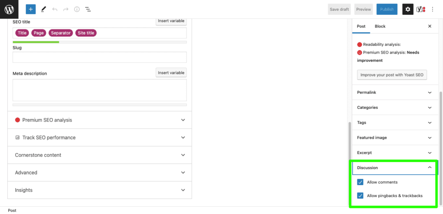The height and width of the screenshot is (214, 443).
Task: Select the pencil Tools icon
Action: pos(43,10)
